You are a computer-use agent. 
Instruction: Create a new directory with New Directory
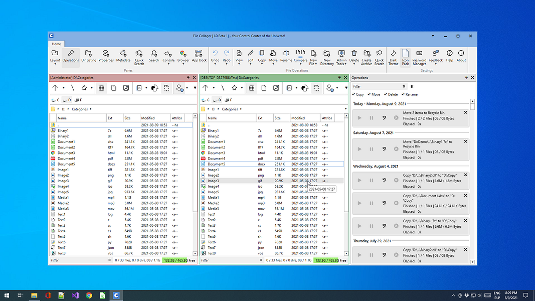pos(327,56)
